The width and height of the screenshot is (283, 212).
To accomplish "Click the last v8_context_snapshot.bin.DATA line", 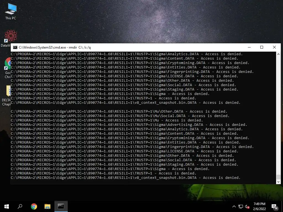I will (x=126, y=178).
